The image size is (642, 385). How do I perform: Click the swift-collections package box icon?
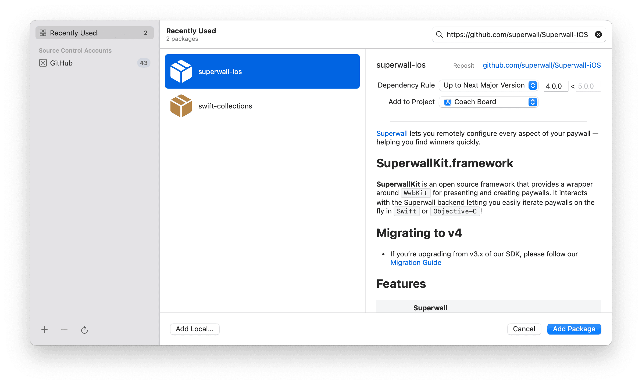pos(181,106)
